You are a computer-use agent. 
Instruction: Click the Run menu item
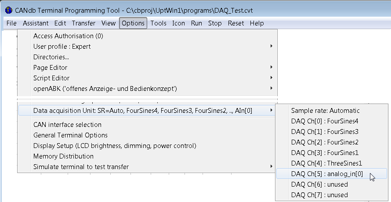pyautogui.click(x=196, y=23)
